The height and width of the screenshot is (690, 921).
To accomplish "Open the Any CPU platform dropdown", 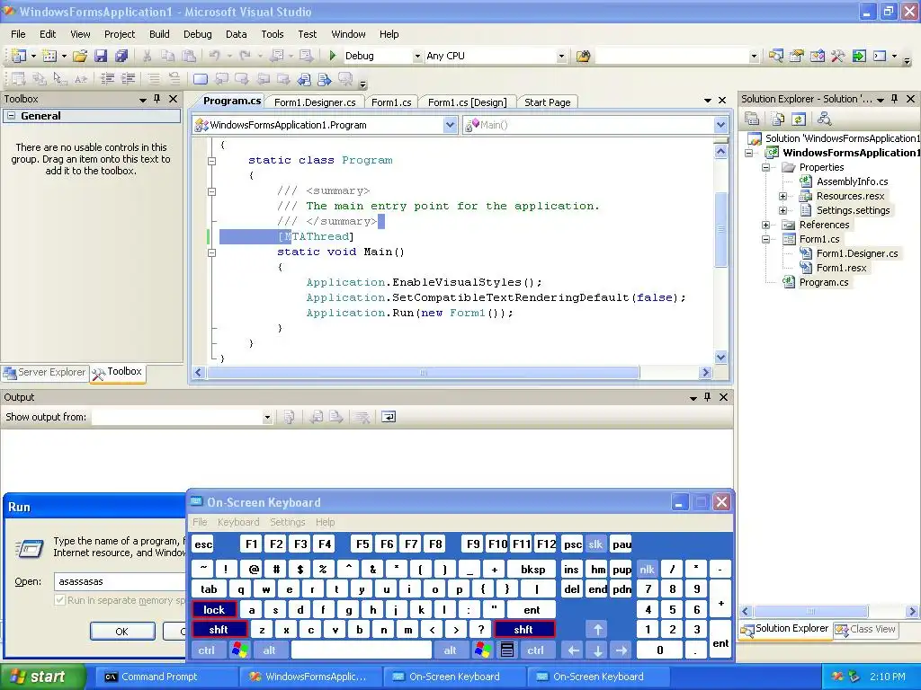I will (561, 56).
